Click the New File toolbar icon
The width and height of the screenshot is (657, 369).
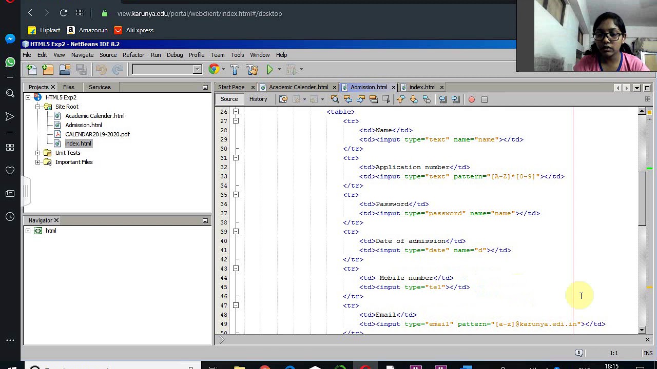click(x=31, y=69)
